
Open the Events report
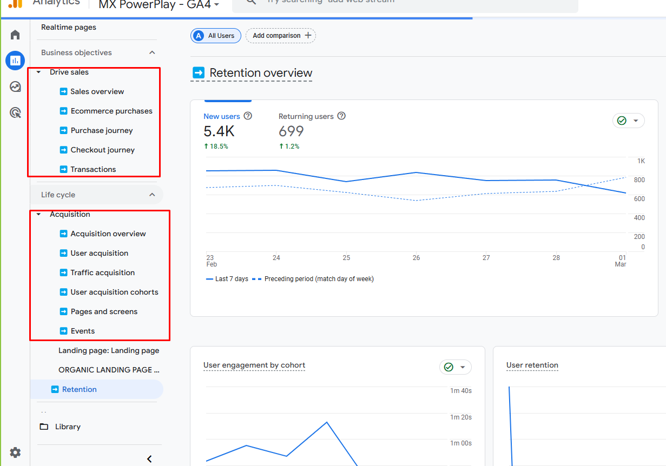83,331
